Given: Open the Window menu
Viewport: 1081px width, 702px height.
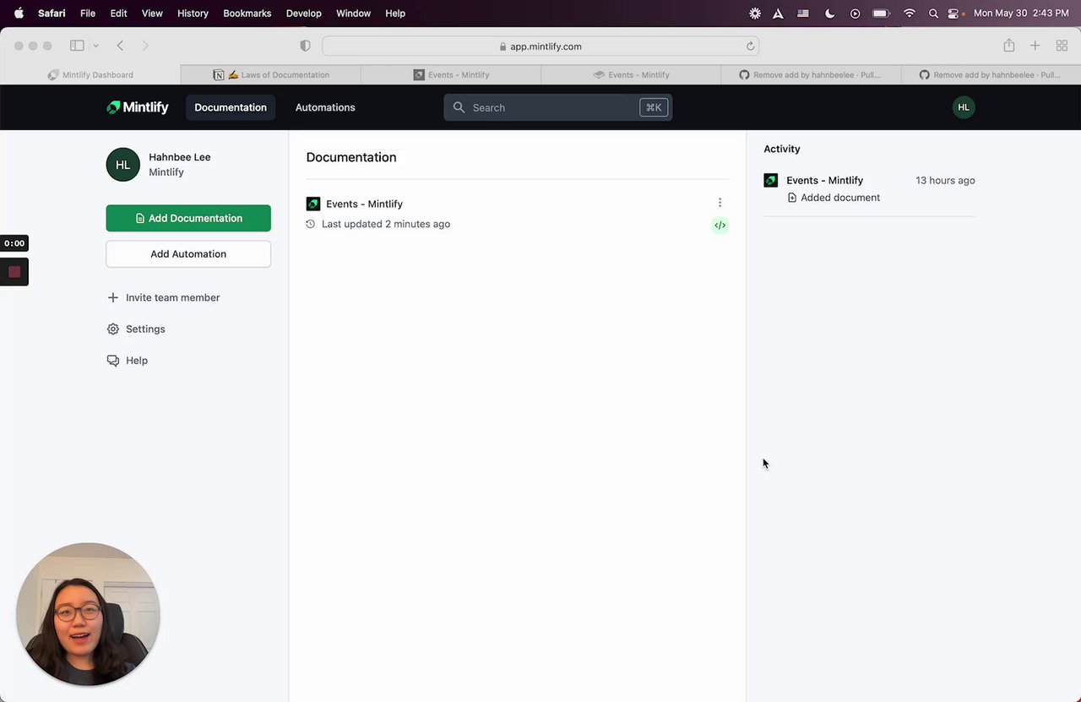Looking at the screenshot, I should [353, 14].
